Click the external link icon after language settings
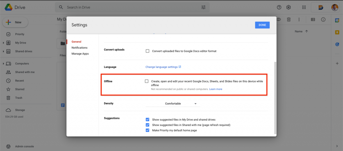This screenshot has width=343, height=151. coord(180,67)
